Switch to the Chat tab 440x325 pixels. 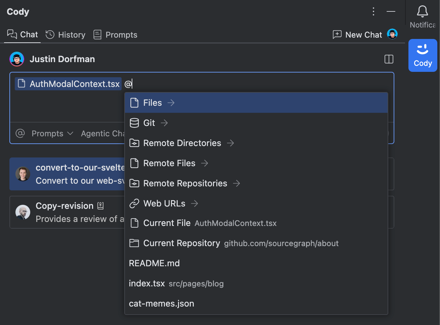[x=23, y=35]
